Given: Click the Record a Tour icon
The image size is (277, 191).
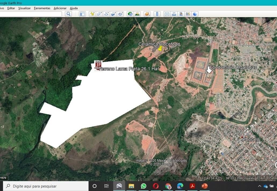Looking at the screenshot, I should point(120,14).
